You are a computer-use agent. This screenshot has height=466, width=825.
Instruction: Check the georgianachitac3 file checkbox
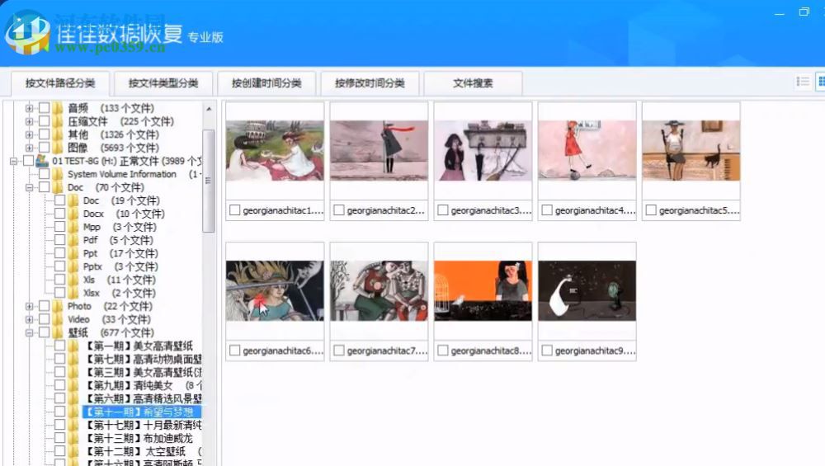443,210
